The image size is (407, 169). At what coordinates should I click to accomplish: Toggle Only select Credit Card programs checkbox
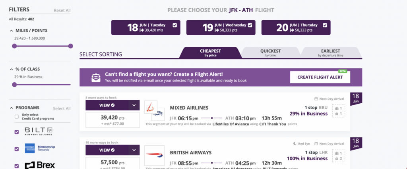(17, 116)
